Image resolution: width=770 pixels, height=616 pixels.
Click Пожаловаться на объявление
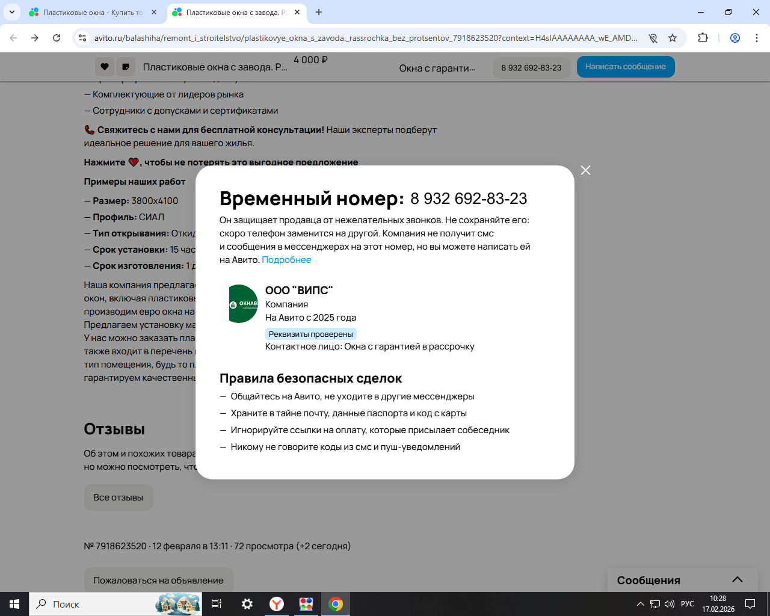pos(158,580)
